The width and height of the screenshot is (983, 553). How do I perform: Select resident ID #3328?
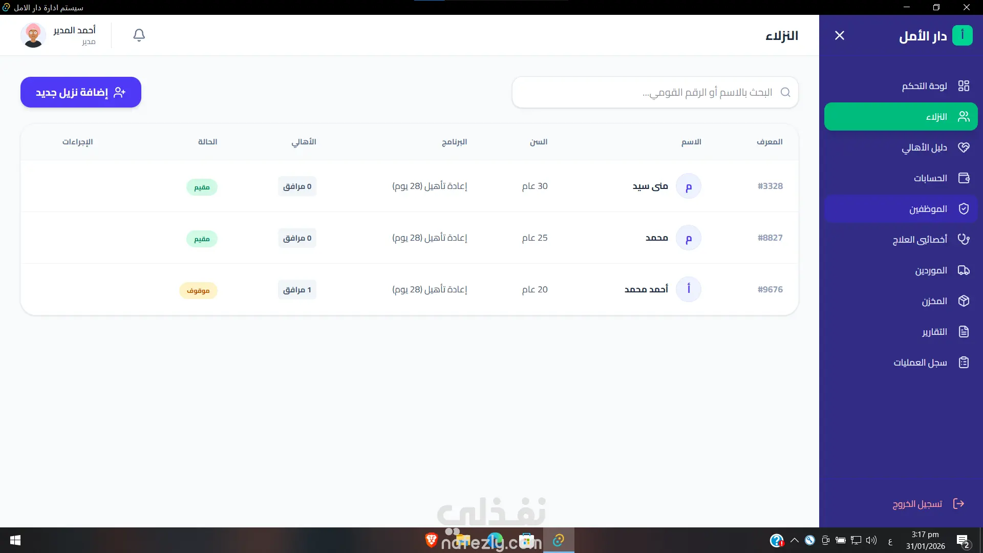tap(770, 186)
